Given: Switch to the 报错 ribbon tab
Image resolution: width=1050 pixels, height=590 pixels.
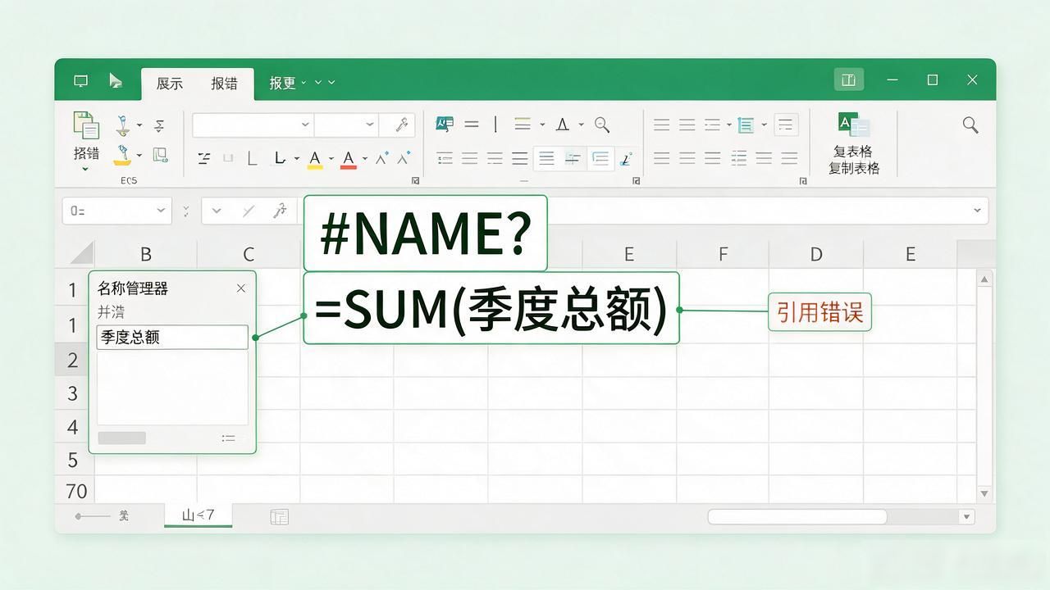Looking at the screenshot, I should click(x=224, y=83).
